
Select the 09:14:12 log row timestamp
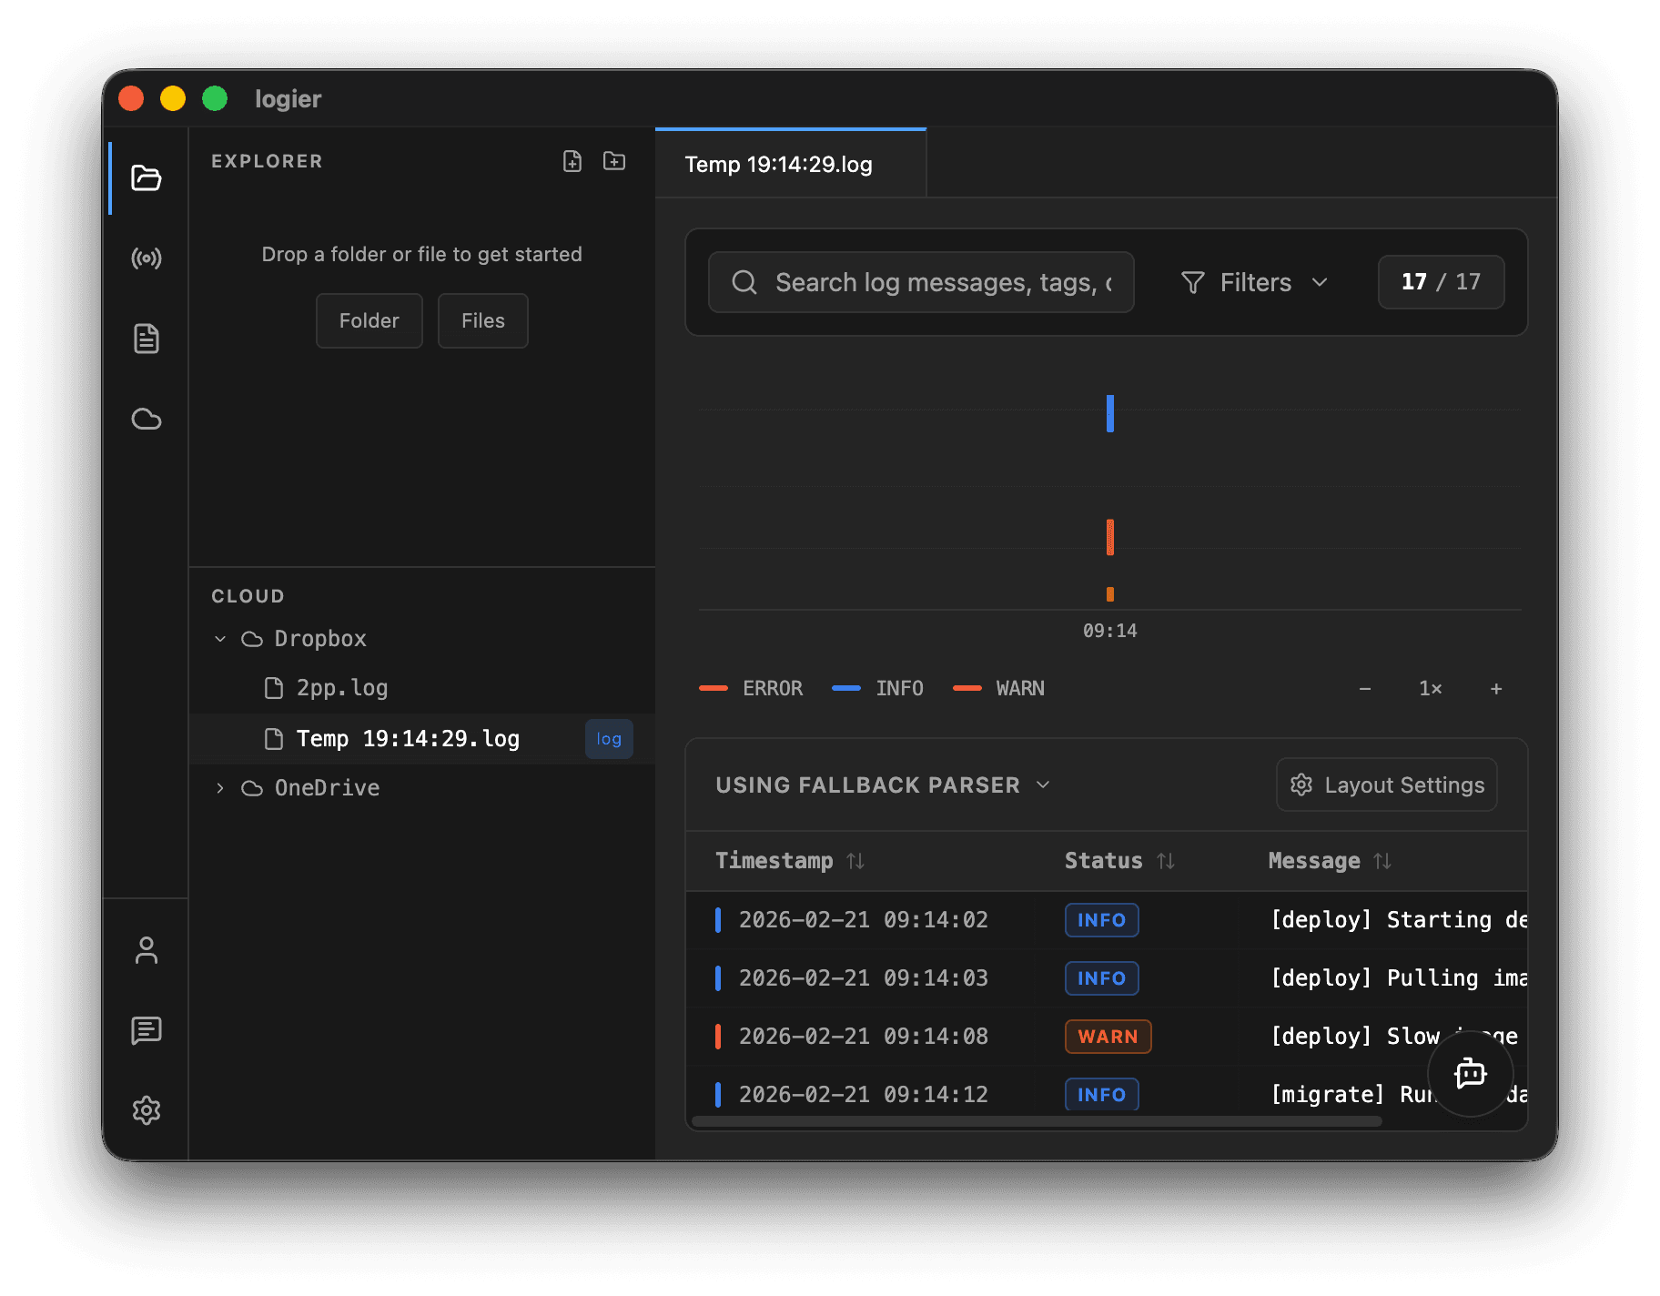tap(863, 1095)
